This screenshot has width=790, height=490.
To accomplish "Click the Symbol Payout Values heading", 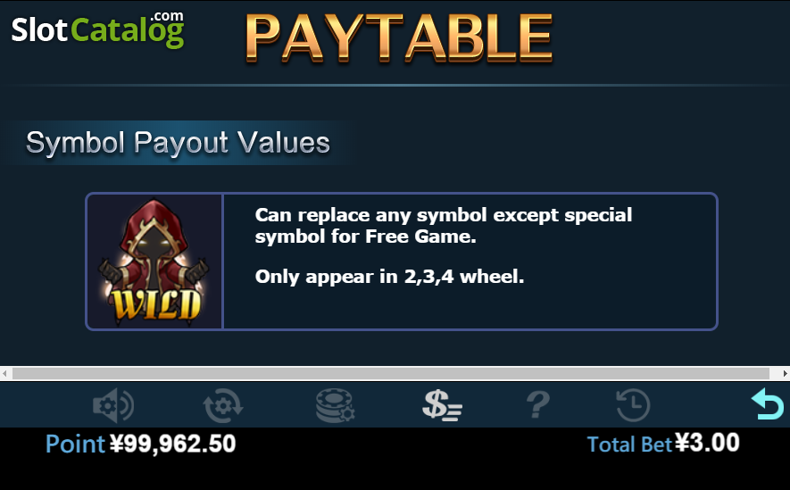I will [178, 143].
